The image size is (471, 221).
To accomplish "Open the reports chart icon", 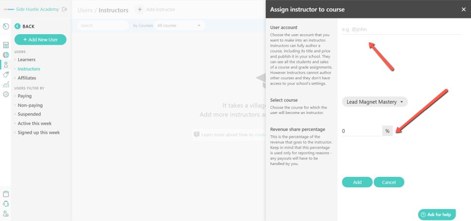I will (6, 84).
